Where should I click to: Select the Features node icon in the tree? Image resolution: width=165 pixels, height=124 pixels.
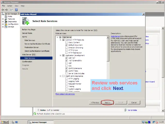click(6, 19)
